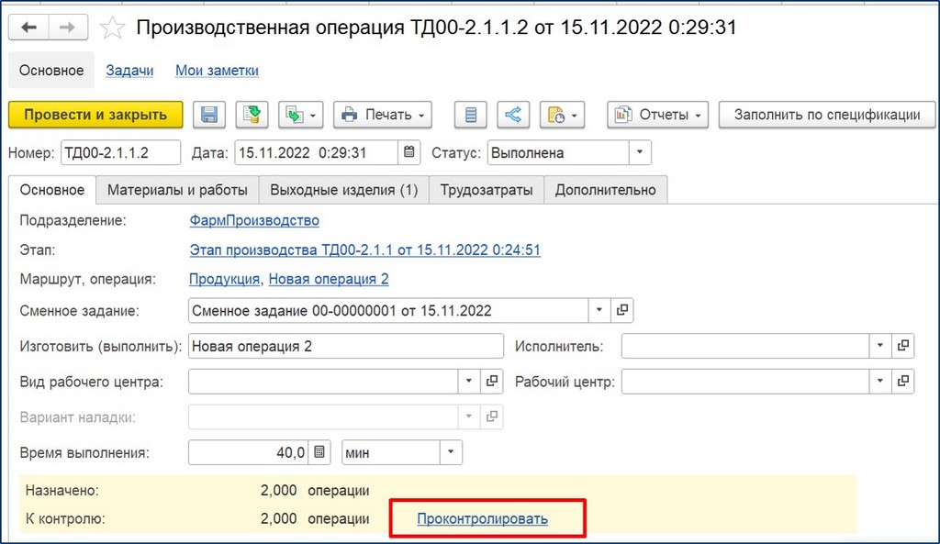
Task: Click the Номер input field
Action: [120, 153]
